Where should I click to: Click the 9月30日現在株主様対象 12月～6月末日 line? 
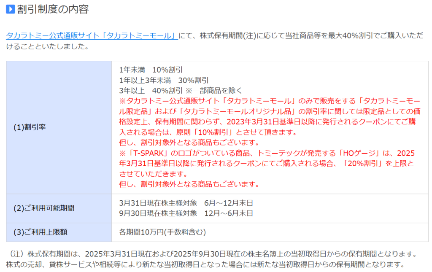[x=186, y=213]
